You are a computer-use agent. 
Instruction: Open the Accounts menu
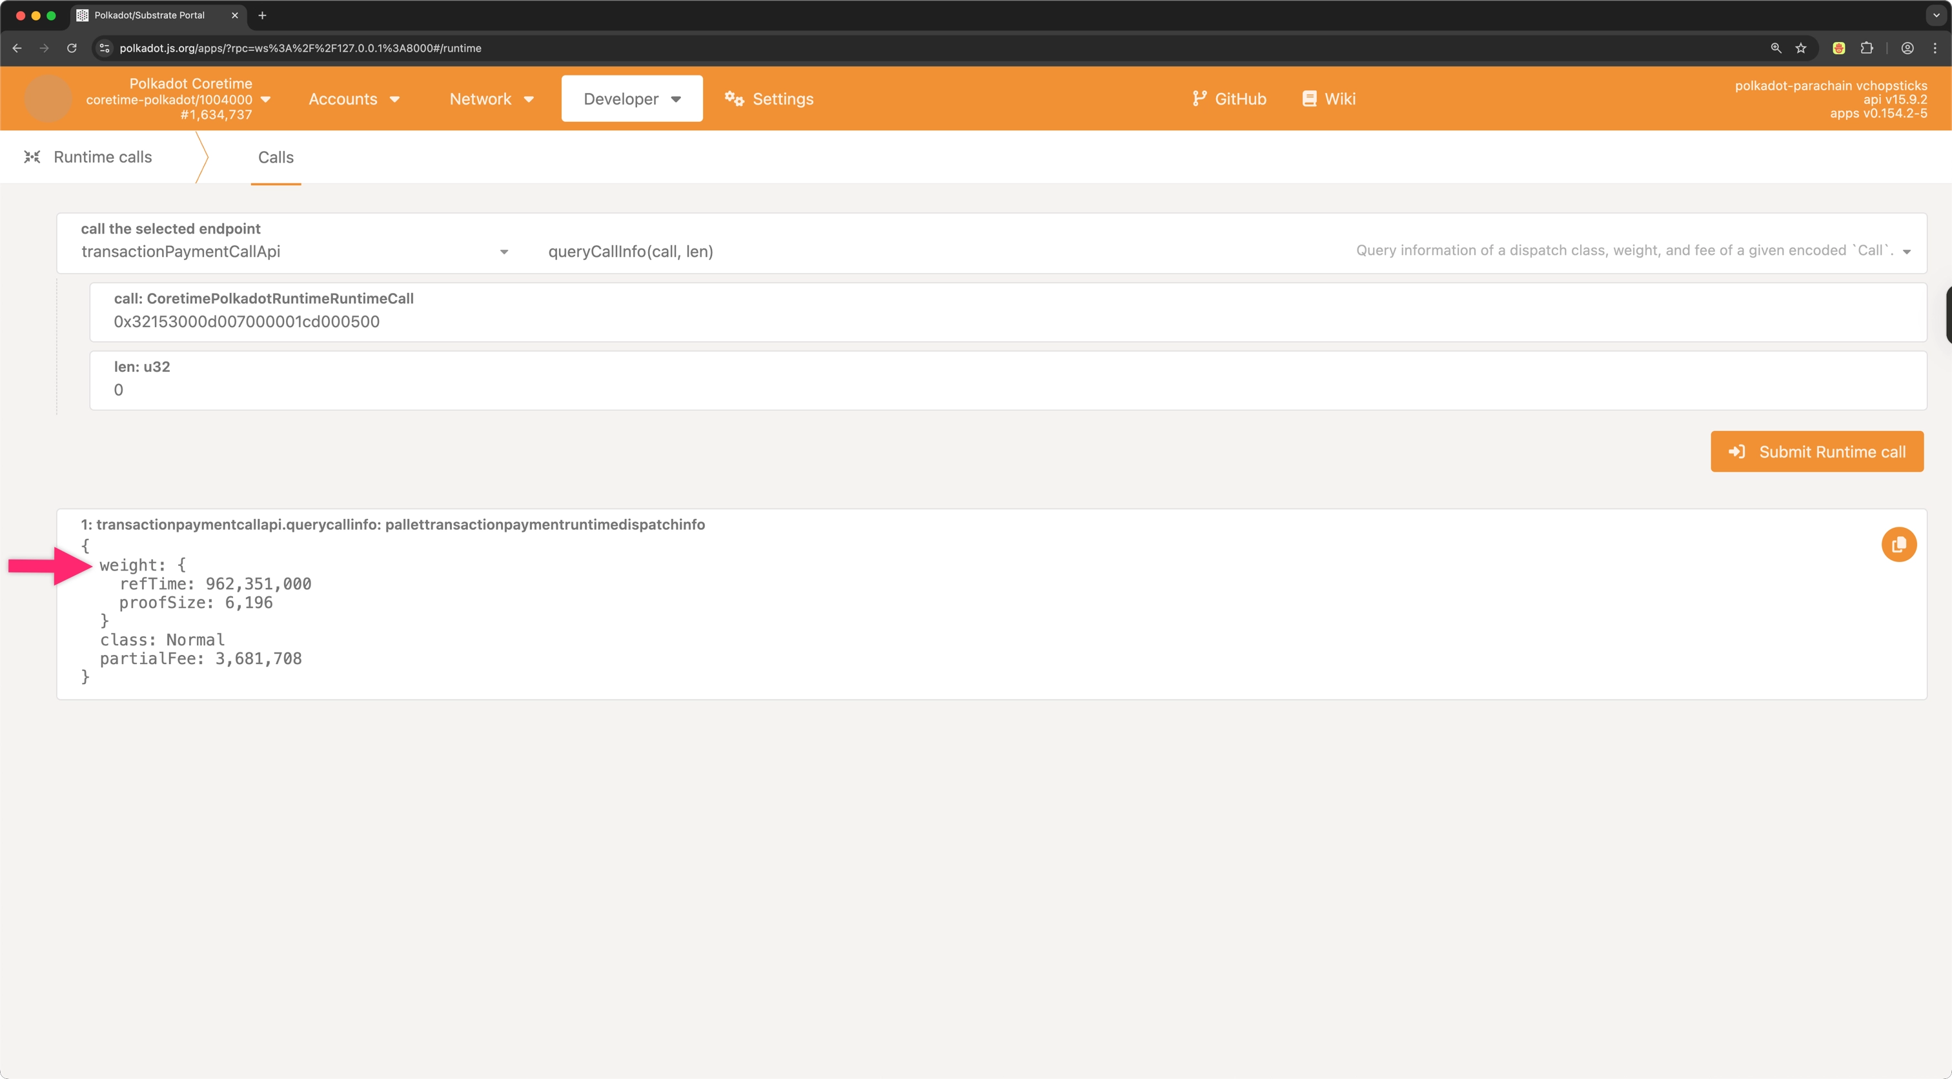pyautogui.click(x=354, y=99)
